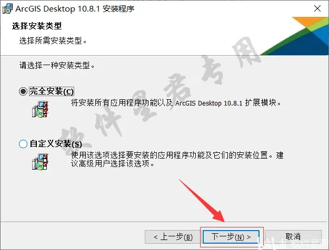Go back with the 上一步(B) button

click(173, 237)
